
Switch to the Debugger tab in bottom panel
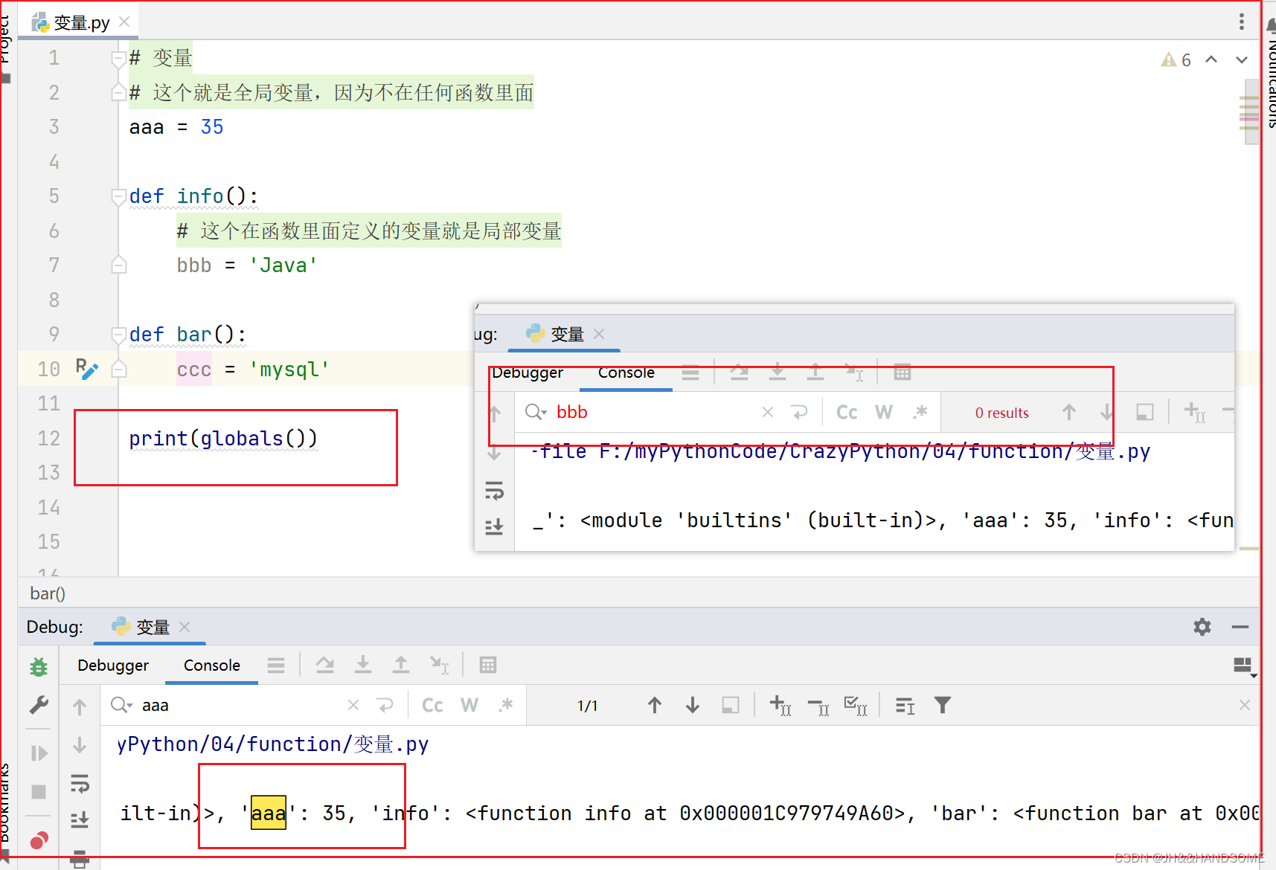click(x=113, y=666)
